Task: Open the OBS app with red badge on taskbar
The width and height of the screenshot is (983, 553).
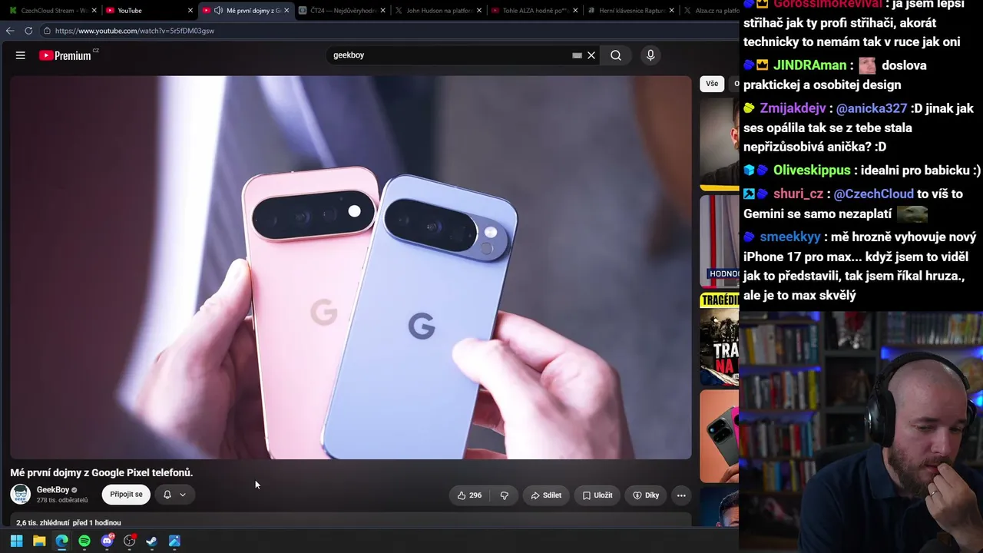Action: [x=130, y=541]
